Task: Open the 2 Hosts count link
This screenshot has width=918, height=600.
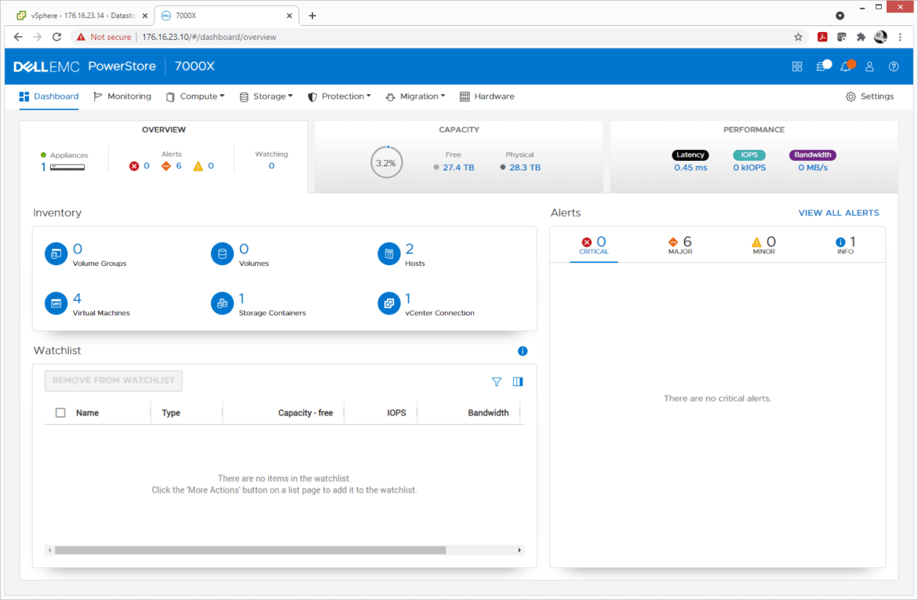Action: pyautogui.click(x=410, y=249)
